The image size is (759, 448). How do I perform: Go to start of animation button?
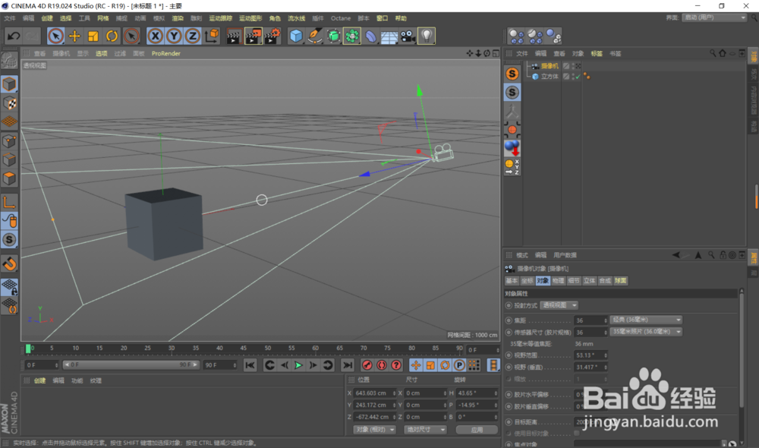(250, 366)
